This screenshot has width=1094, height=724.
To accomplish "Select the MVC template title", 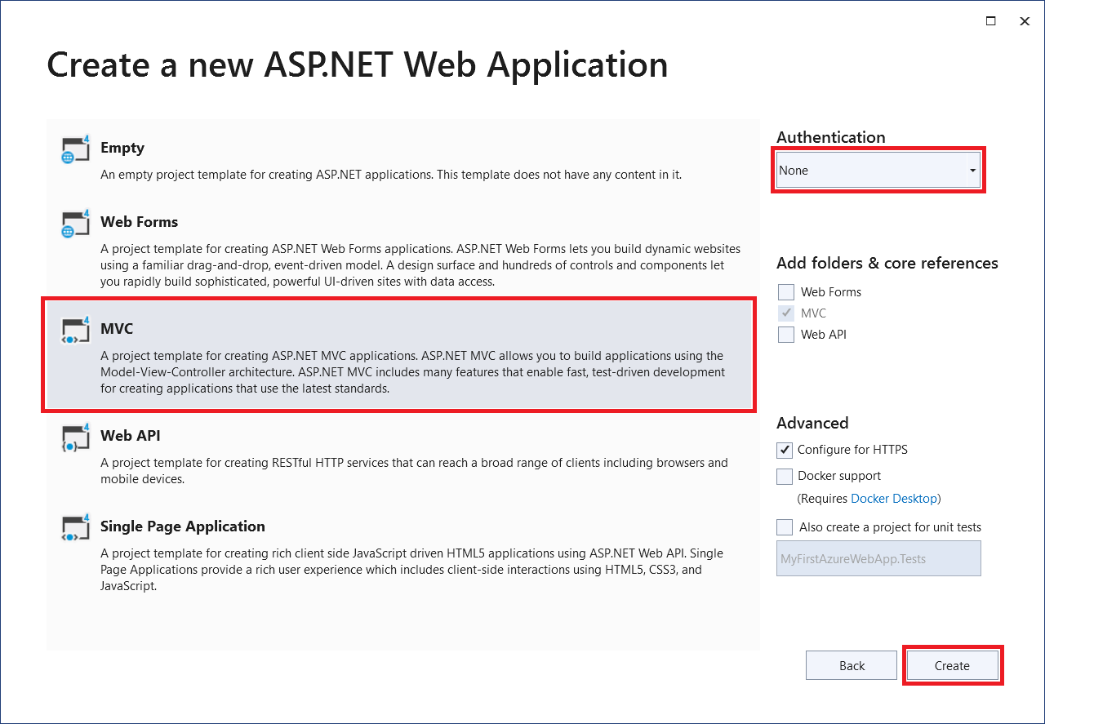I will (x=117, y=329).
